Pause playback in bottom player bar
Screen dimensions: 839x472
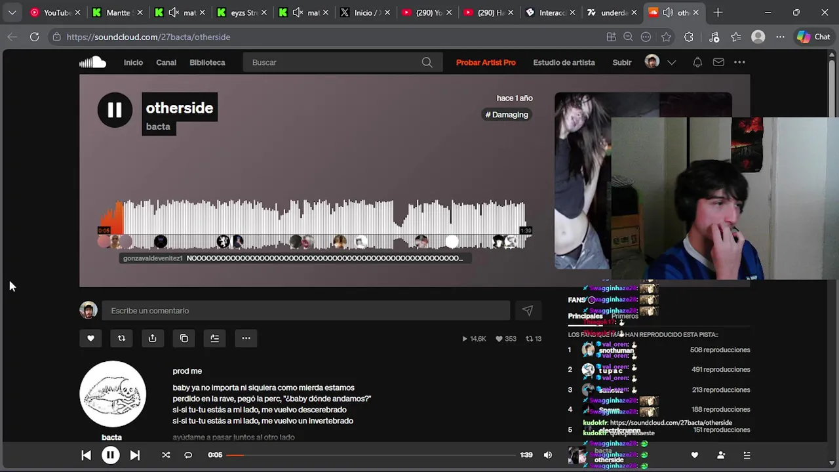(110, 455)
